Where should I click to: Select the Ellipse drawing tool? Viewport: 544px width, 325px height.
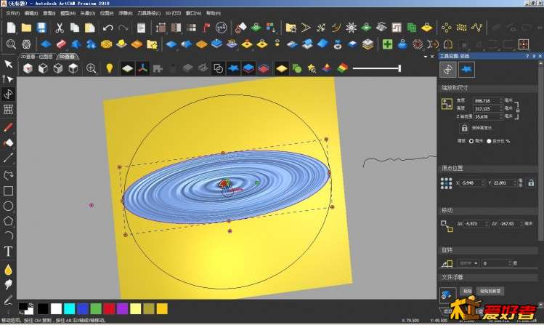[x=8, y=206]
